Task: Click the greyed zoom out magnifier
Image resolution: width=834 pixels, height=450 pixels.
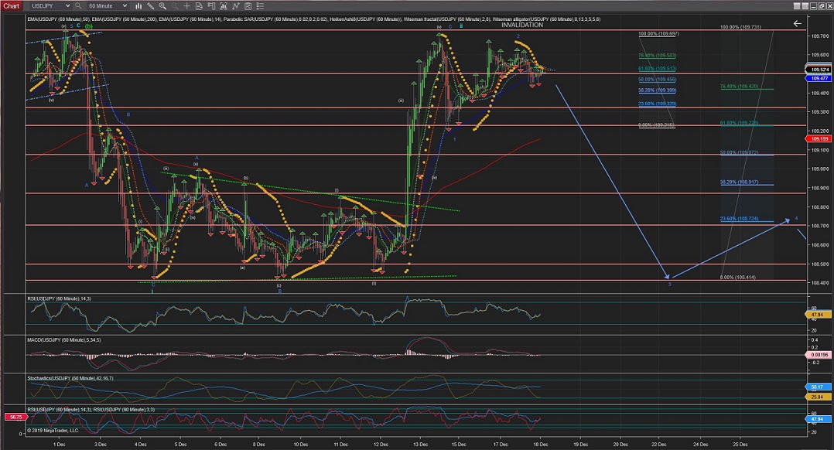Action: [x=175, y=6]
